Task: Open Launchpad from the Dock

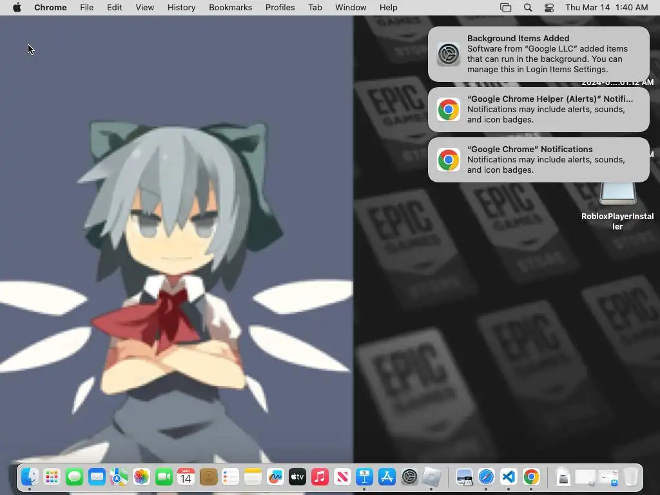Action: [x=52, y=477]
